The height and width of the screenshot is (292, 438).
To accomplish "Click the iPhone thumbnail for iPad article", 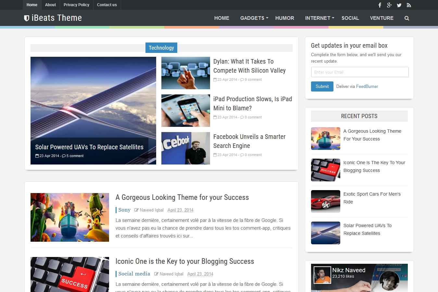I will pyautogui.click(x=186, y=111).
